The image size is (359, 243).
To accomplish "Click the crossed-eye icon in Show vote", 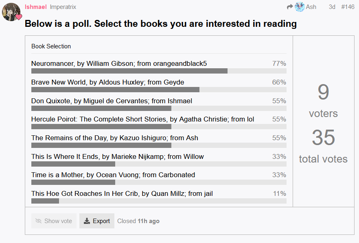I will pyautogui.click(x=38, y=221).
